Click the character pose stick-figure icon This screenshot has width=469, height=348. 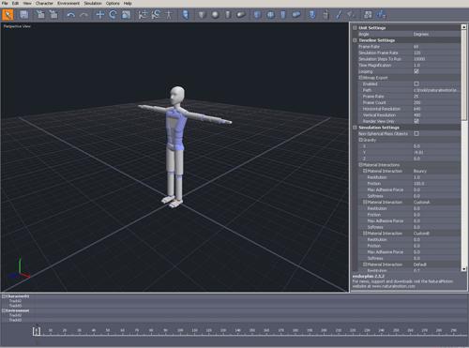click(x=169, y=14)
